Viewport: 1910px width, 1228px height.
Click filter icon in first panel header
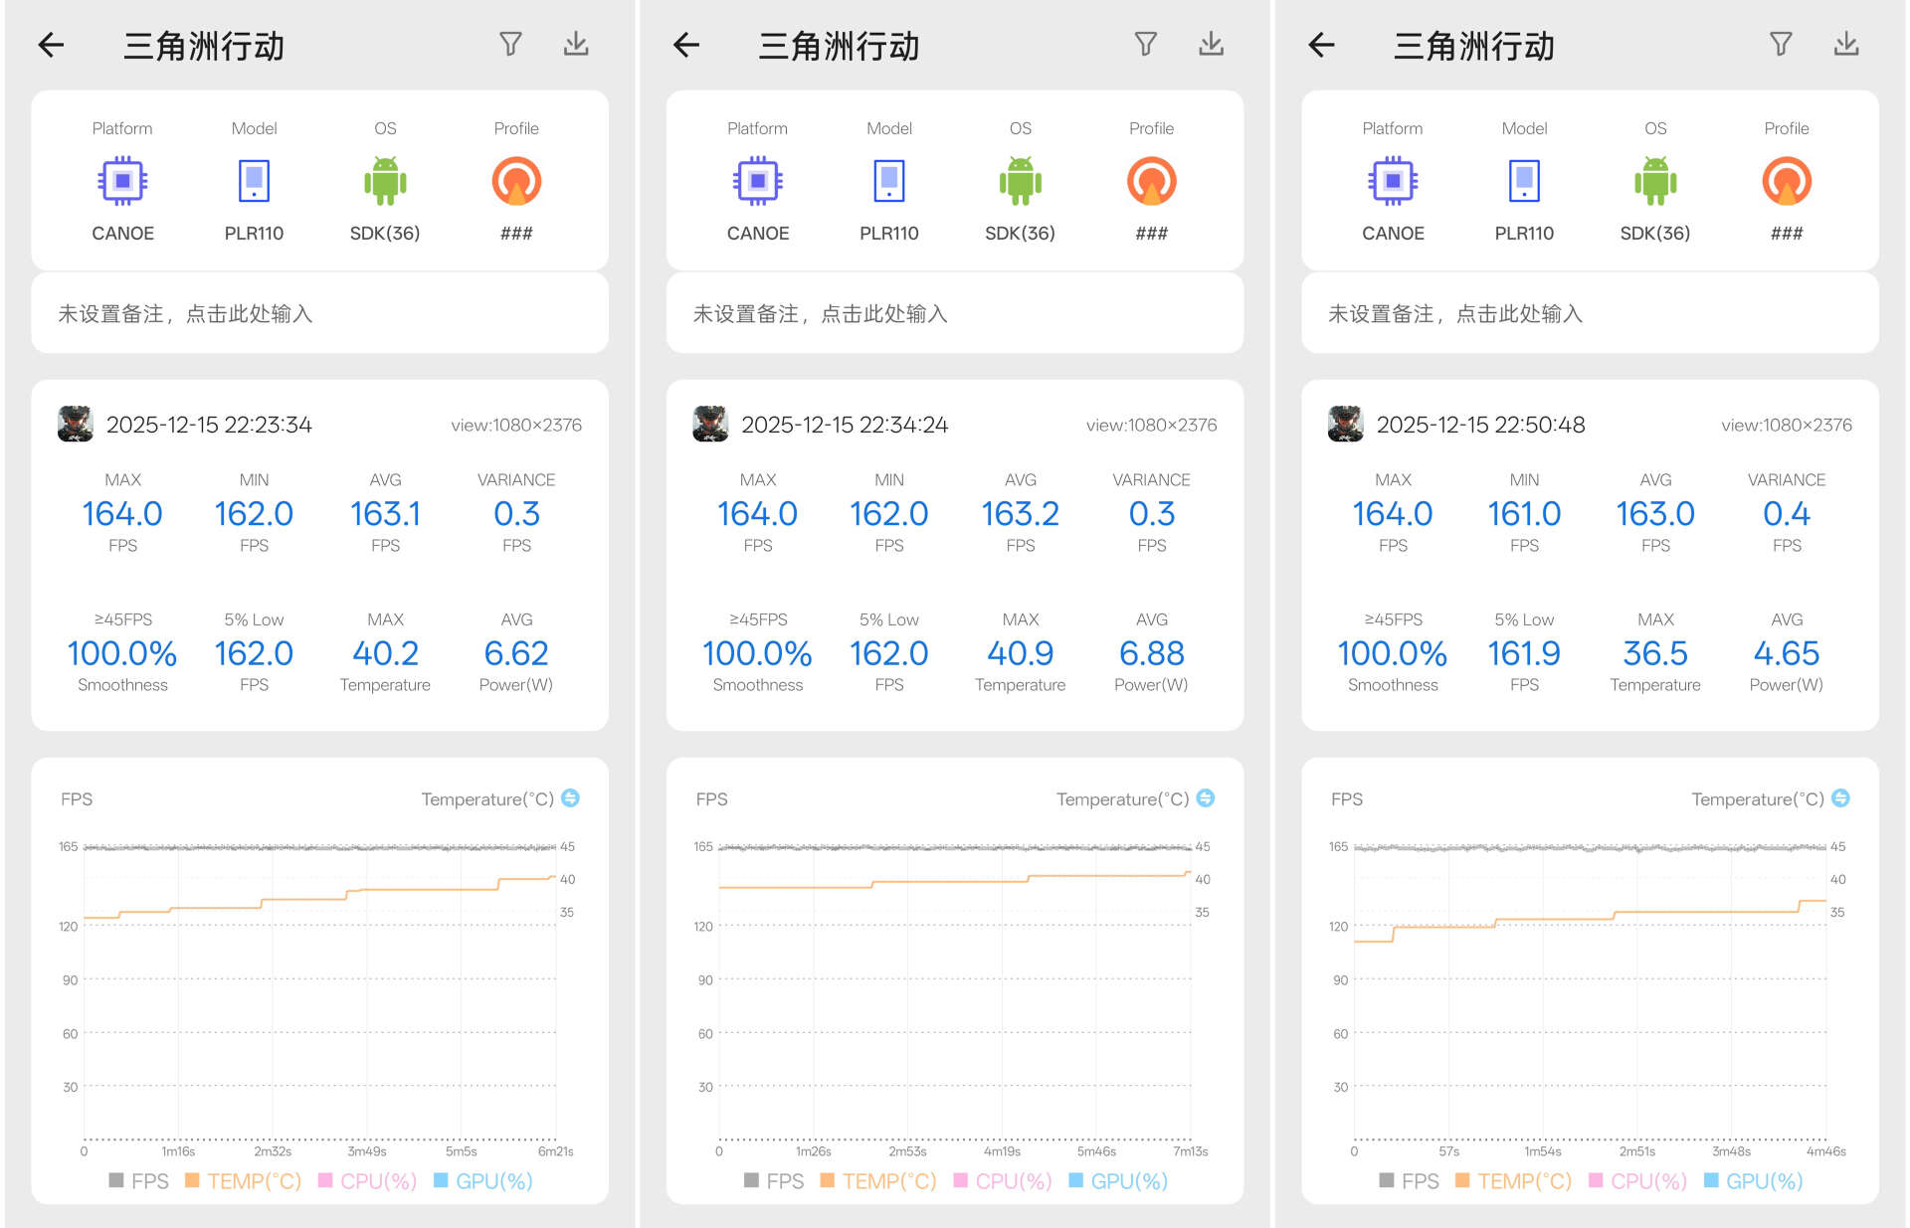pyautogui.click(x=510, y=45)
